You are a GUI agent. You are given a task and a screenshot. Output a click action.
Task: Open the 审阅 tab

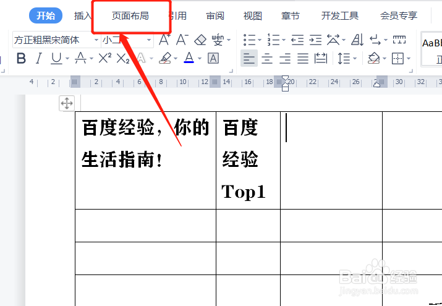[215, 16]
